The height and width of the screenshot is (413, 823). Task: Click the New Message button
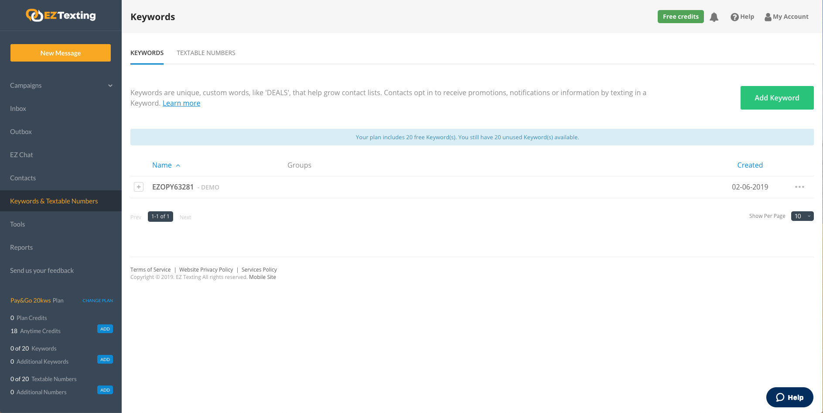(x=61, y=53)
